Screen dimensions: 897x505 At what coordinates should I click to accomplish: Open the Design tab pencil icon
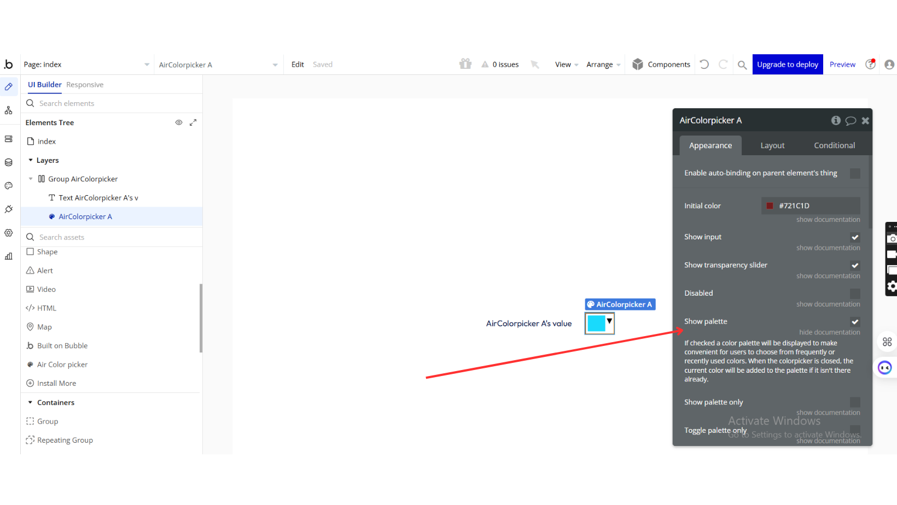(x=9, y=87)
